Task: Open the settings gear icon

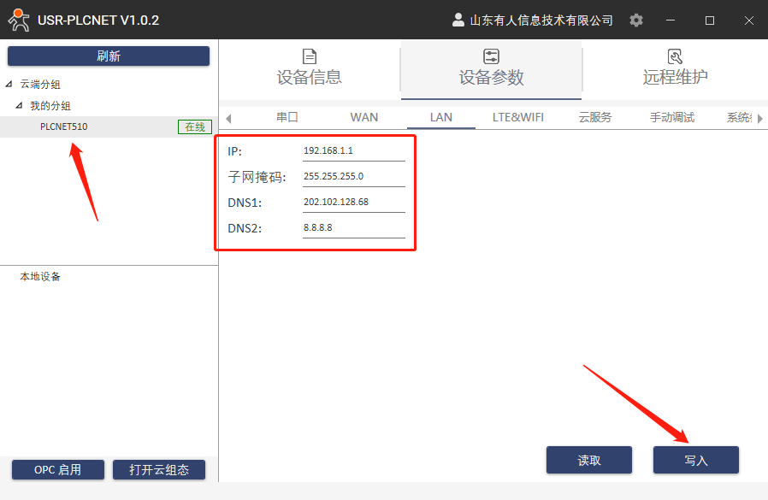Action: tap(636, 20)
